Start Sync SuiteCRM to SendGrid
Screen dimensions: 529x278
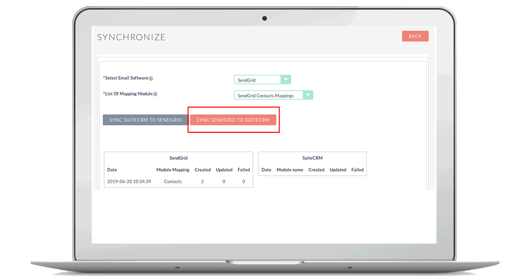point(145,120)
